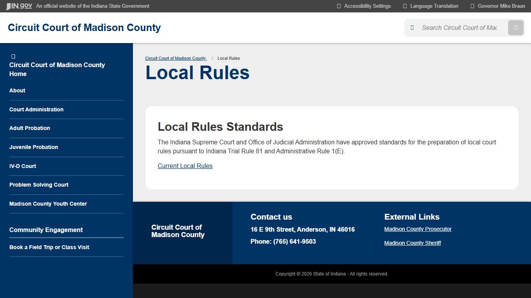Open the Language Translation option
The width and height of the screenshot is (531, 298).
(433, 6)
